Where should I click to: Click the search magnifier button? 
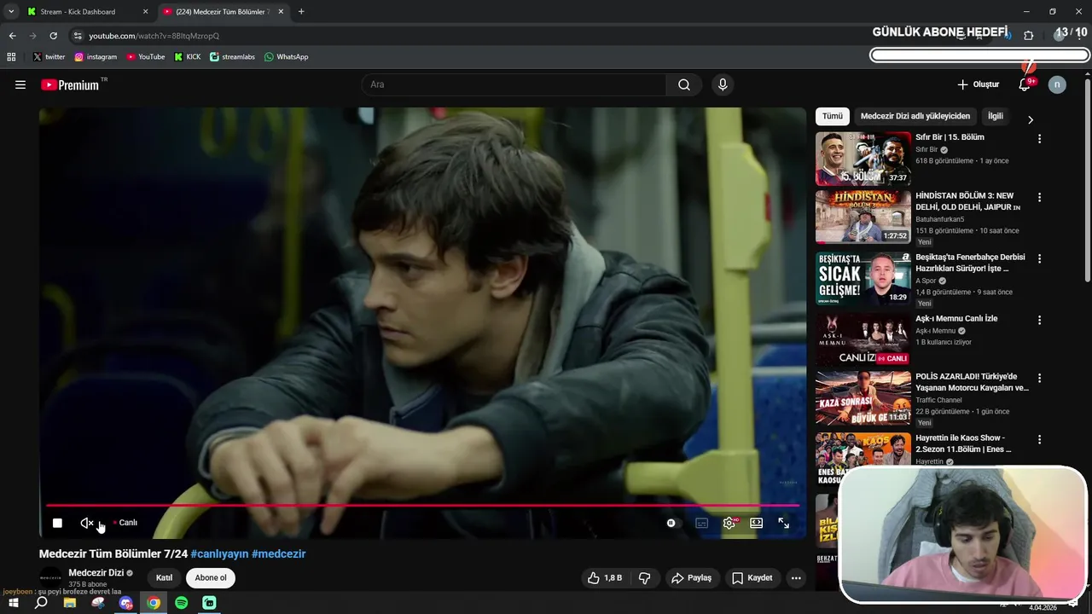(684, 84)
